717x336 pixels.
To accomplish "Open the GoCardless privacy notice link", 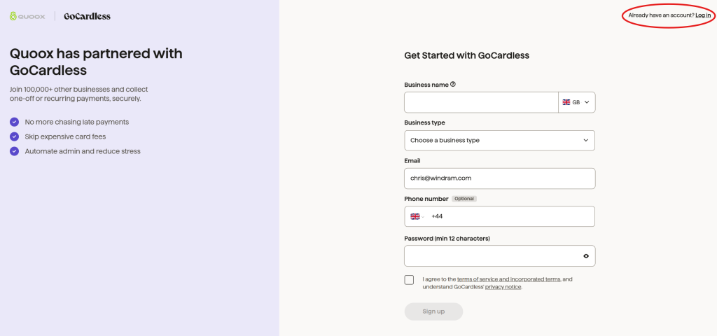I will tap(503, 287).
